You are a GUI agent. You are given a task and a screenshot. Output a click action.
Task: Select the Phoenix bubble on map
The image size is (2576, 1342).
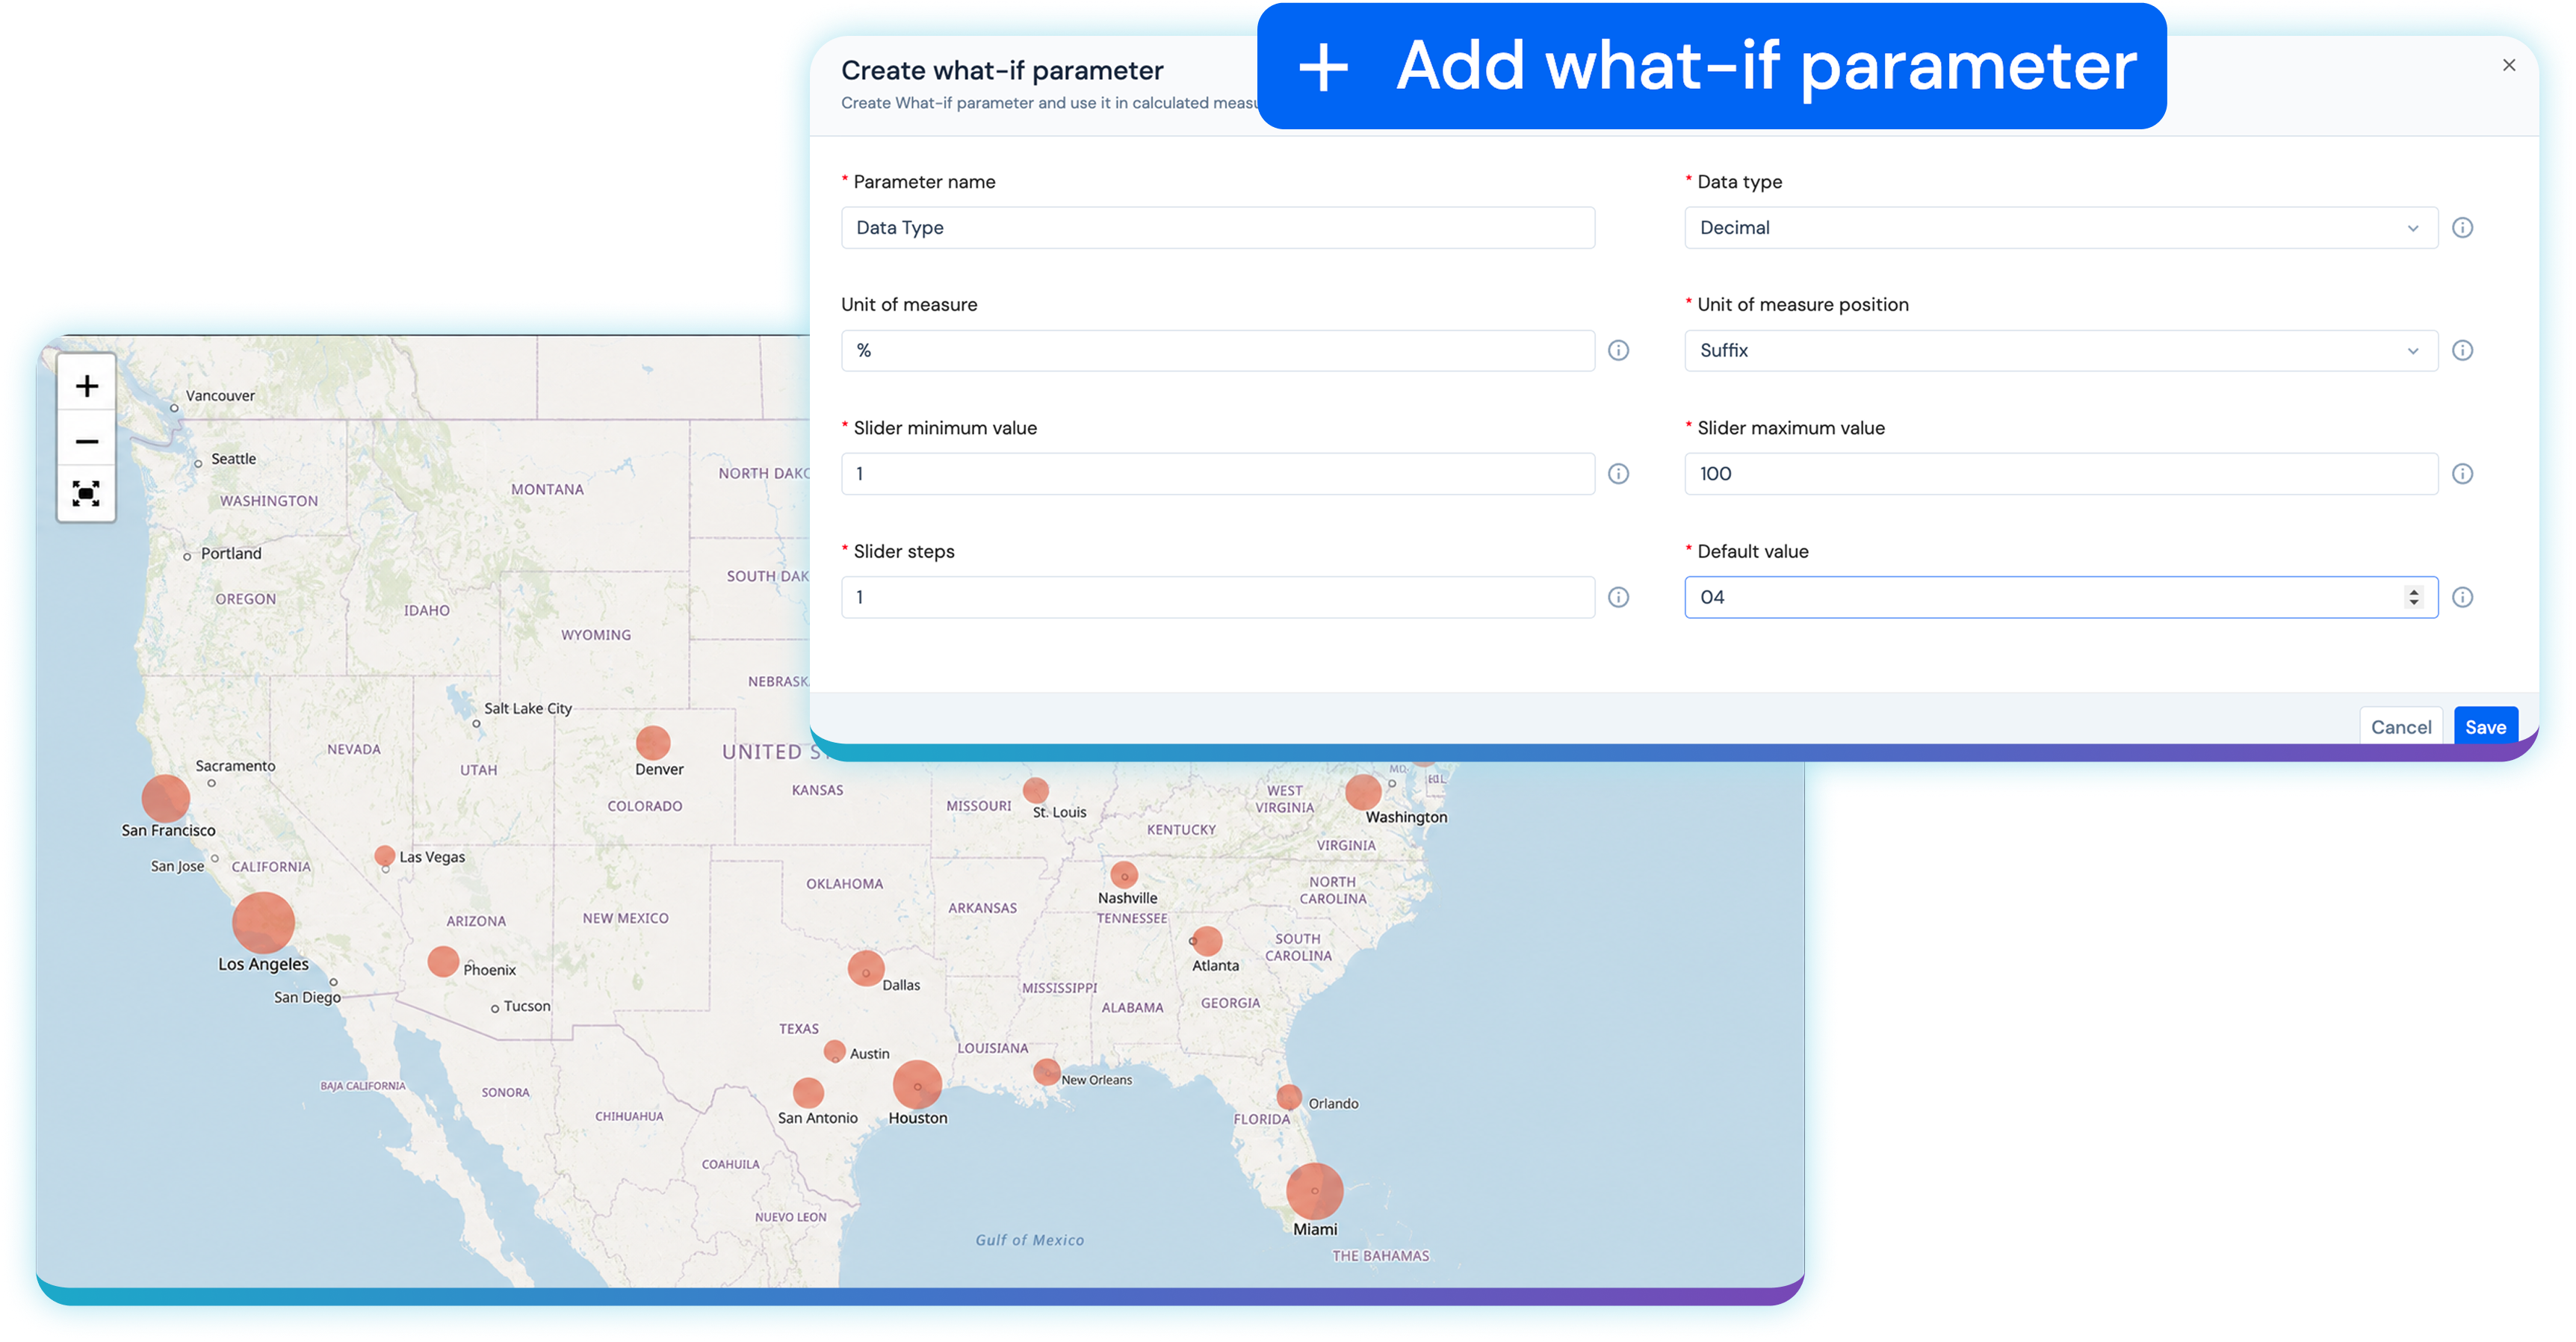tap(443, 962)
